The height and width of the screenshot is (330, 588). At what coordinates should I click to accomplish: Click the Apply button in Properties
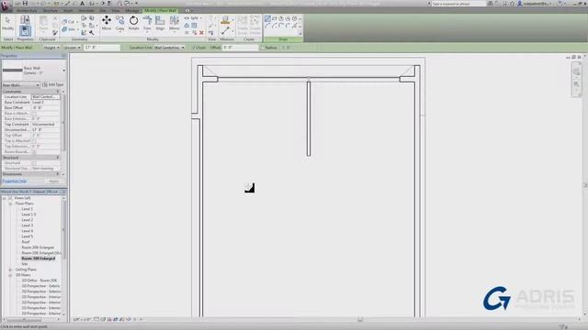pyautogui.click(x=53, y=181)
